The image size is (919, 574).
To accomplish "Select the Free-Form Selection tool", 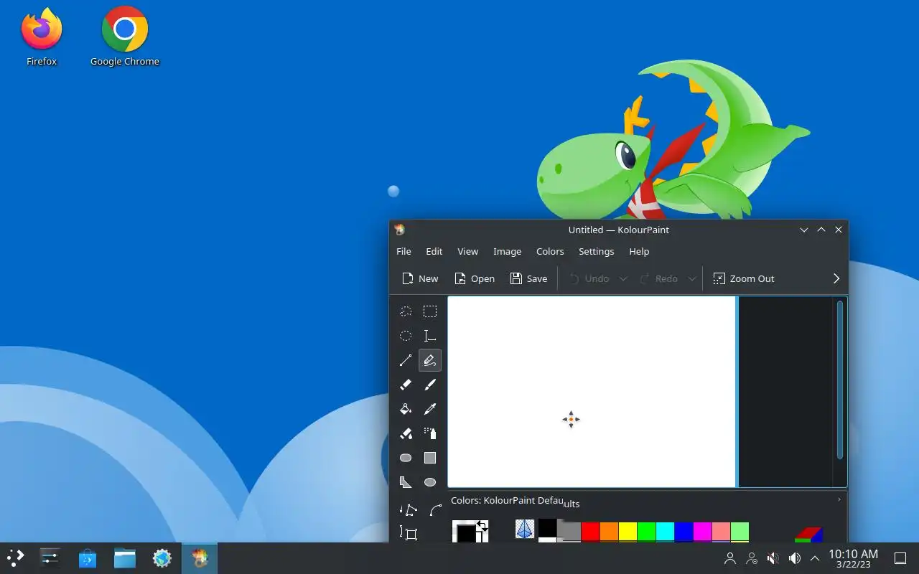I will (406, 311).
